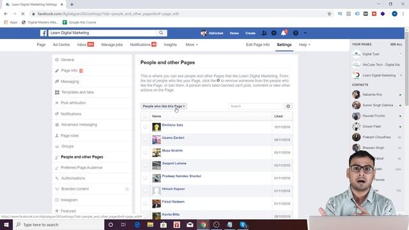Expand the Help dropdown in page menu
409x230 pixels.
click(304, 45)
